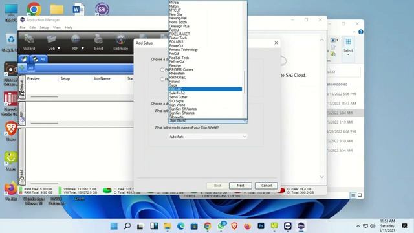Click the Next button

coord(240,186)
